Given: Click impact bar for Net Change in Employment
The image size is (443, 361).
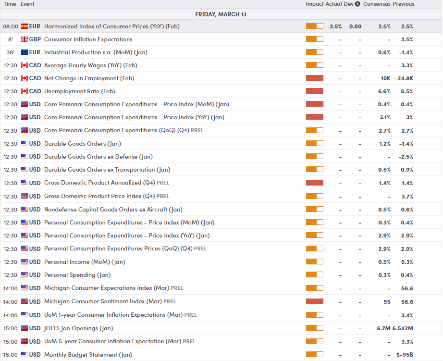Looking at the screenshot, I should 314,78.
